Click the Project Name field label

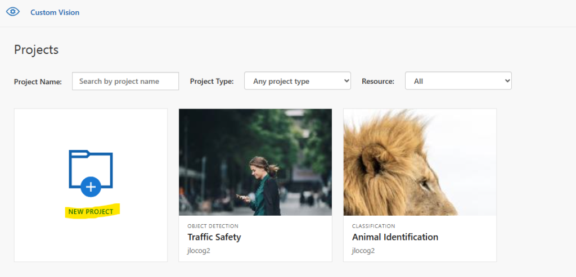click(38, 81)
